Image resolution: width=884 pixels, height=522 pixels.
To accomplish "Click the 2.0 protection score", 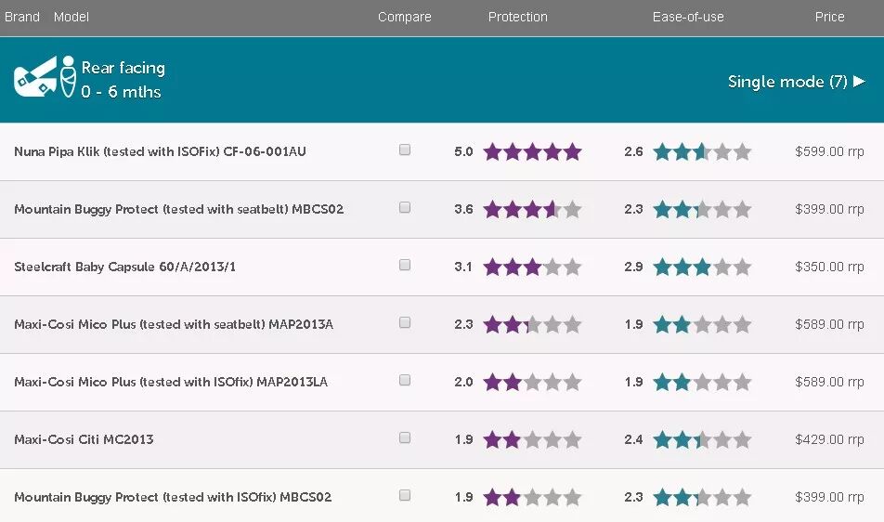I will coord(463,382).
